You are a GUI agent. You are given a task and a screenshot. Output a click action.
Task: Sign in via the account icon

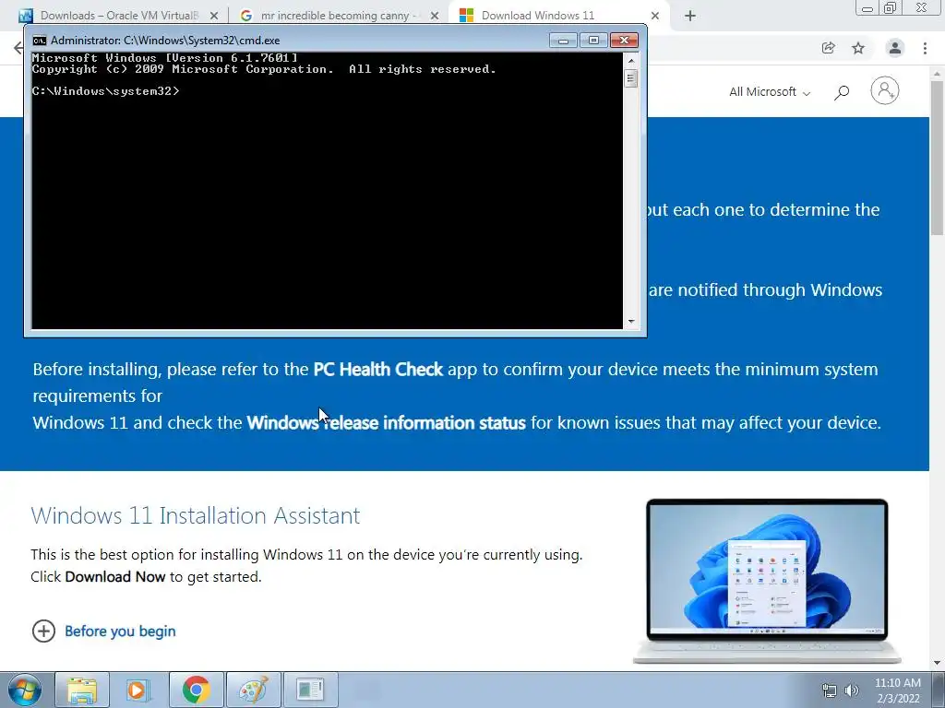tap(885, 91)
